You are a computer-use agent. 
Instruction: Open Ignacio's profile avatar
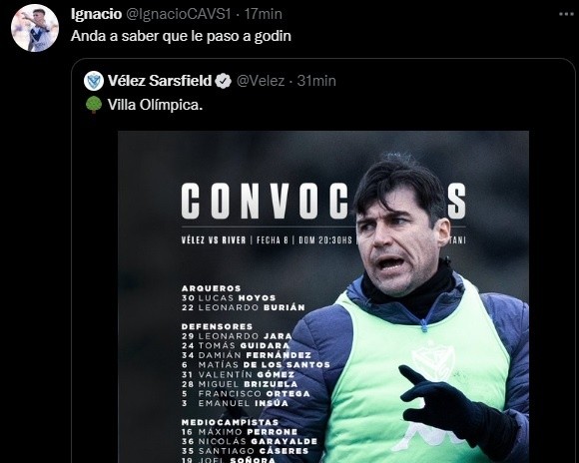[x=35, y=28]
